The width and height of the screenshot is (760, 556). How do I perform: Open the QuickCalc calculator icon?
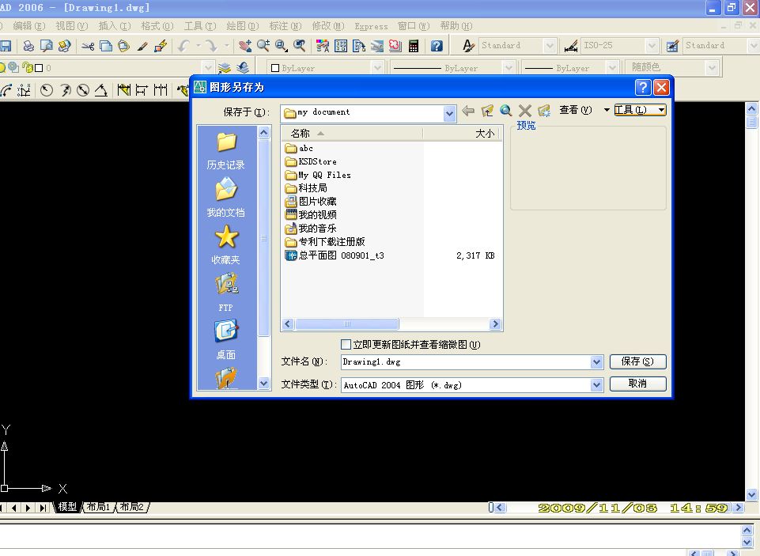(x=414, y=46)
